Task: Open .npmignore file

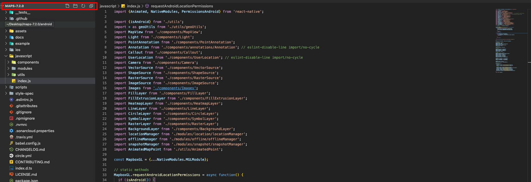Action: coord(25,118)
